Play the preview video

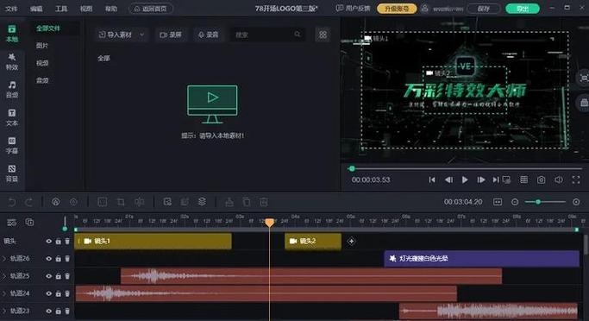pyautogui.click(x=465, y=180)
